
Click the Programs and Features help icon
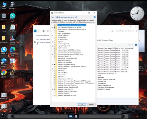point(136,45)
